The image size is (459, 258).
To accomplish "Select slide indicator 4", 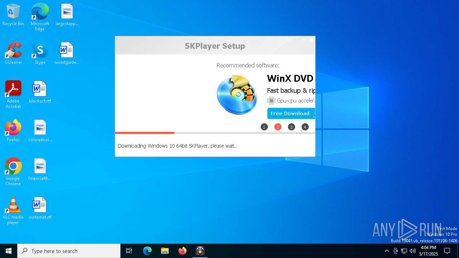I will point(305,127).
